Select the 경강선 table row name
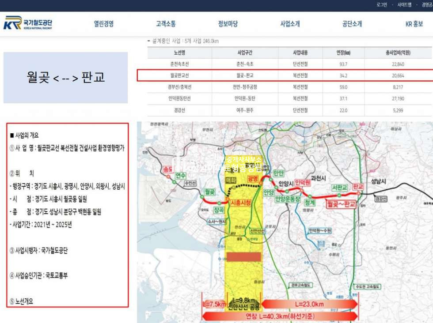This screenshot has width=433, height=323. point(179,110)
